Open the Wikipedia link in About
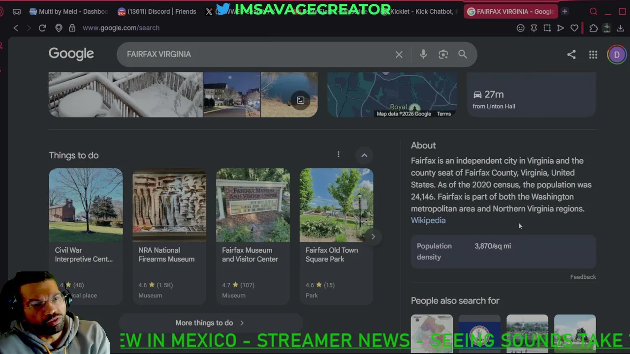 pos(428,220)
